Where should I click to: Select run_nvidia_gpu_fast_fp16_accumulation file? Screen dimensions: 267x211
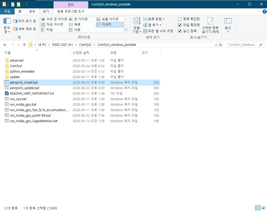click(82, 110)
